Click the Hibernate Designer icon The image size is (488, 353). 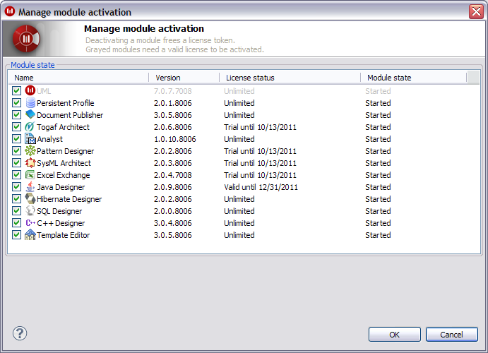30,198
